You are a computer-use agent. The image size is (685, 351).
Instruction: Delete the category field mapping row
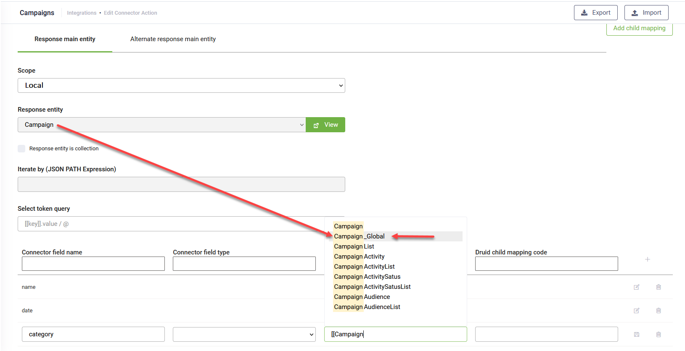tap(658, 335)
